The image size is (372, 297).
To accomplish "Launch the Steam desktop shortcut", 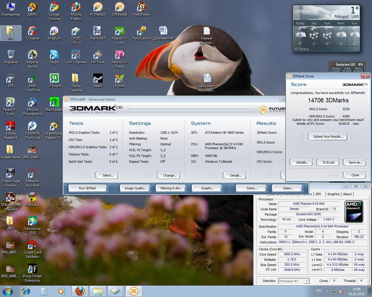I will (98, 81).
